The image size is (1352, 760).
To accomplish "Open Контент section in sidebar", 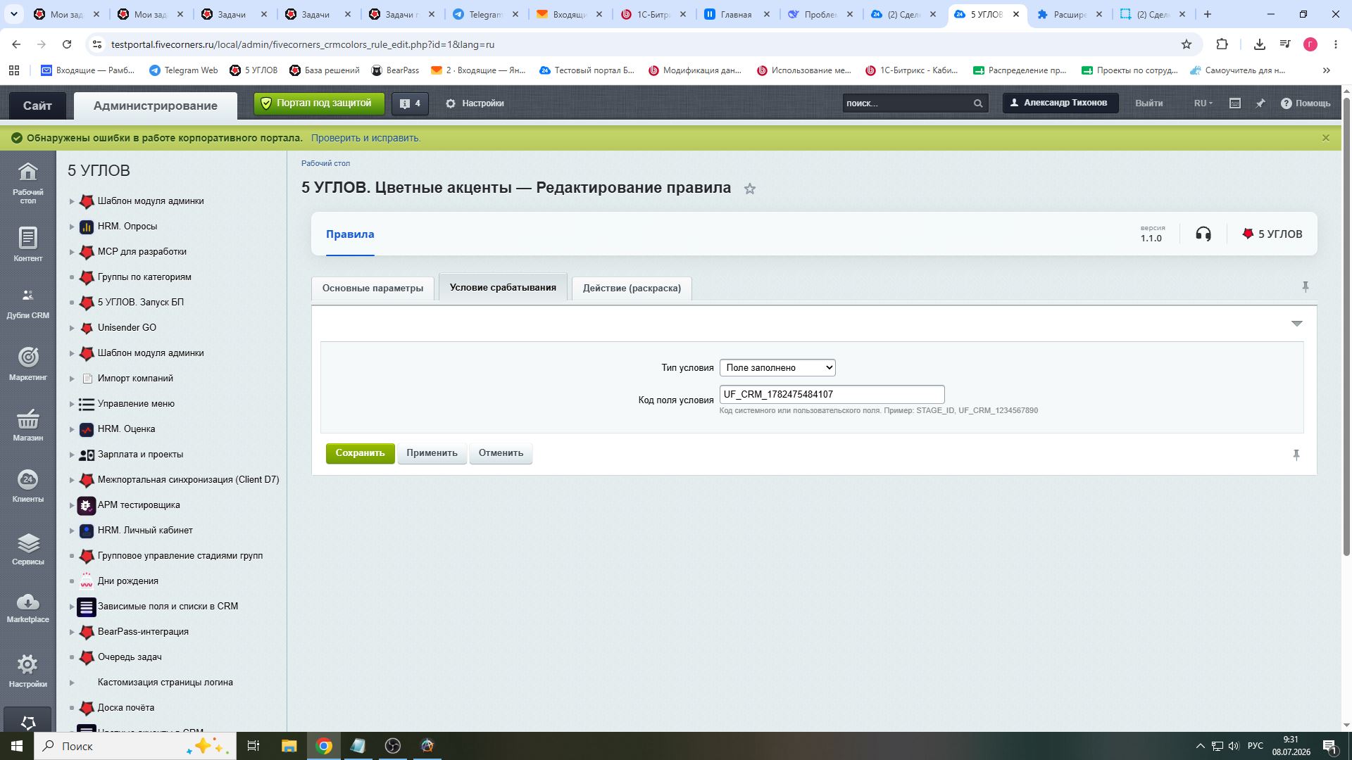I will [27, 245].
